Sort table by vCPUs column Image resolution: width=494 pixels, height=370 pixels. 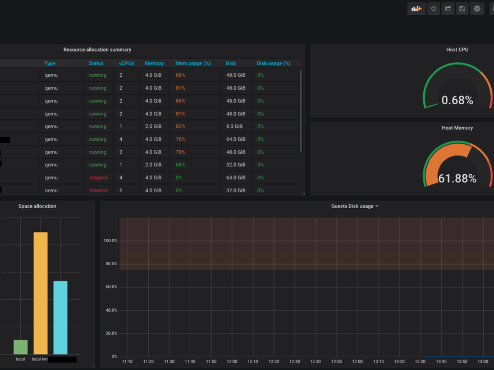[126, 63]
